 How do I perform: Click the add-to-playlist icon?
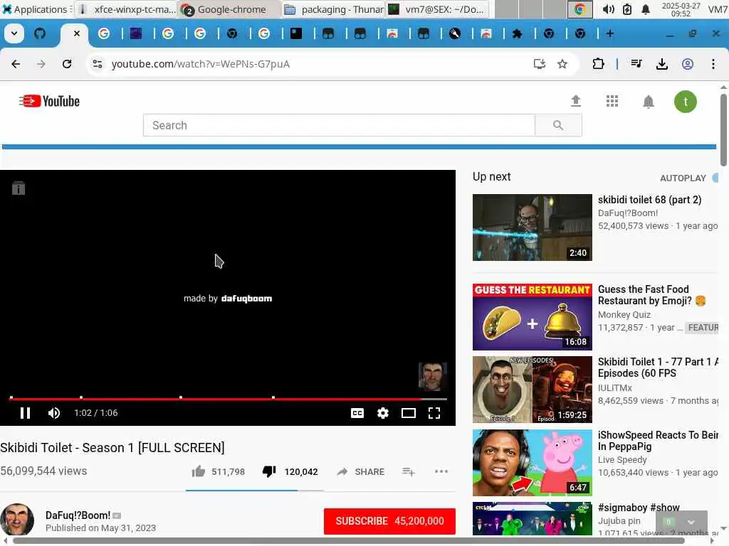click(408, 472)
